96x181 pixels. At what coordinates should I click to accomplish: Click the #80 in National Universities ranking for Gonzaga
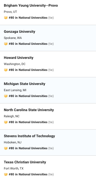28,44
